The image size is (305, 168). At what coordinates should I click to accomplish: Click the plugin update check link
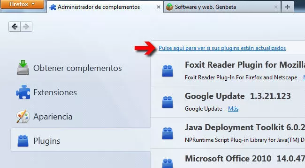coord(222,48)
